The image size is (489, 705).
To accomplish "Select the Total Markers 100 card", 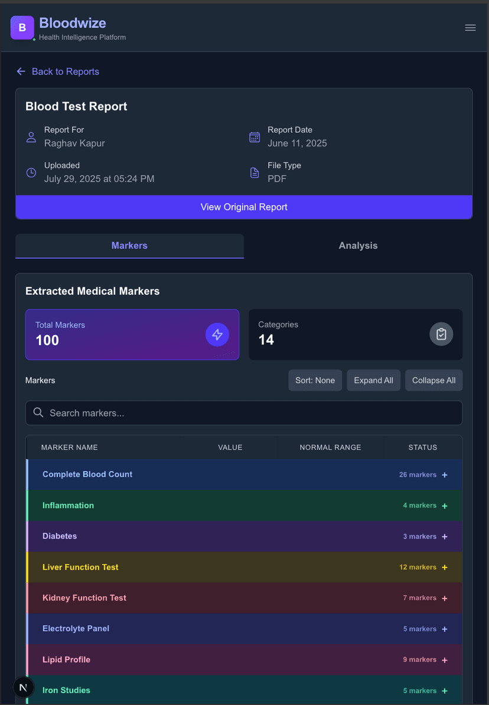I will pos(132,334).
